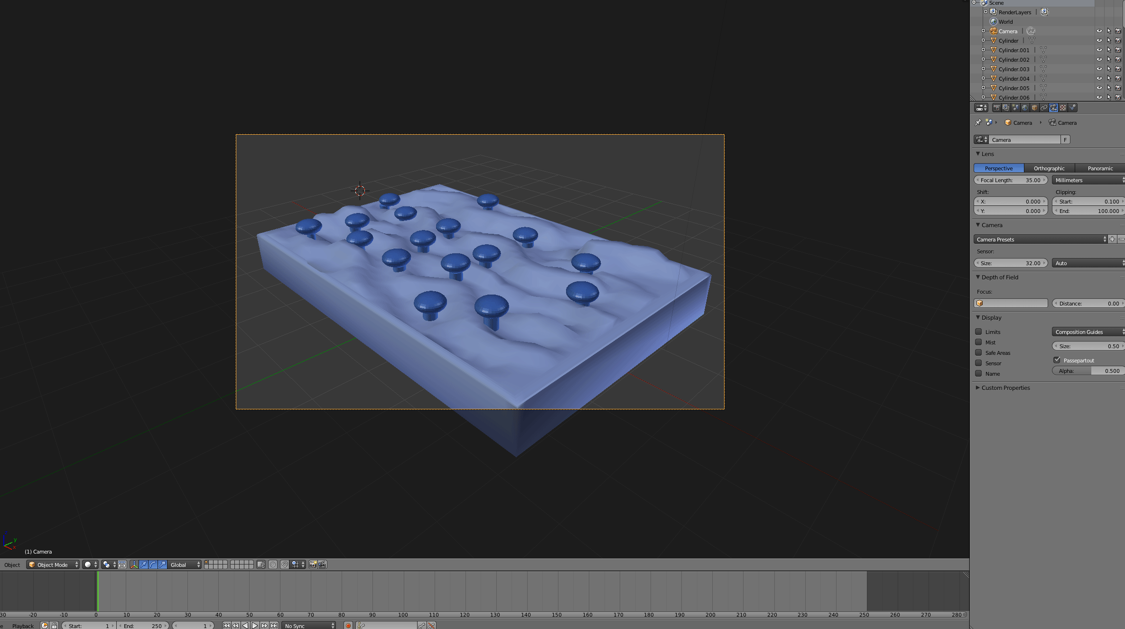Open the Texture properties tab
1125x629 pixels.
(1063, 108)
